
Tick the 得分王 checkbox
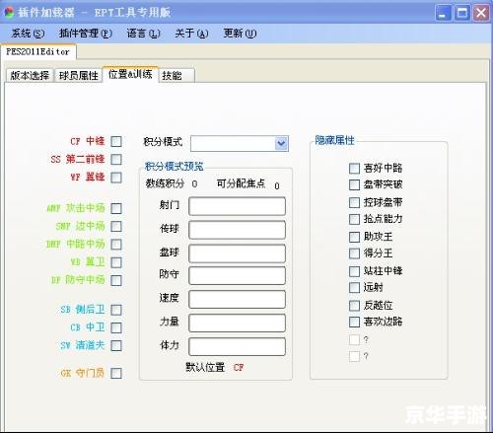tap(354, 253)
